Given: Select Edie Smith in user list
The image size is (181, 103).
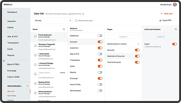Looking at the screenshot, I should (x=49, y=56).
